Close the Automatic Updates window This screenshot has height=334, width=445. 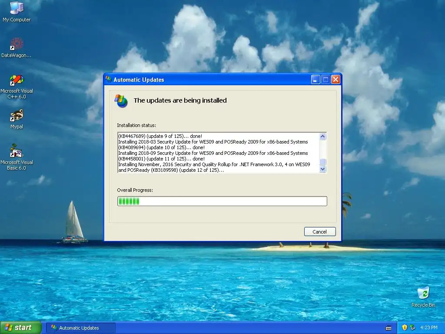pyautogui.click(x=335, y=80)
